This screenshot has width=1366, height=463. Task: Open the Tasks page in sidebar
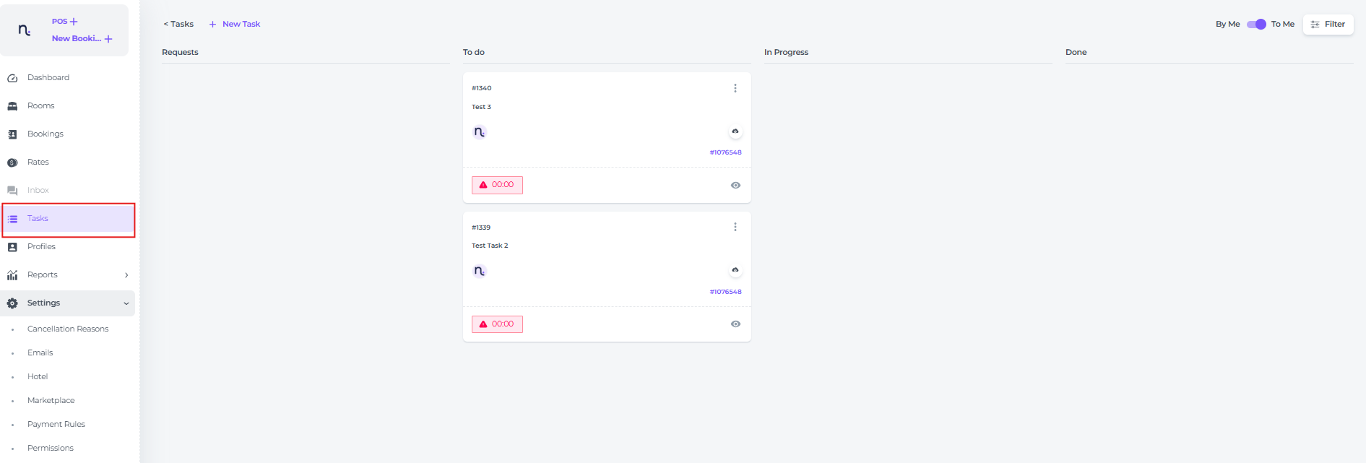(38, 219)
